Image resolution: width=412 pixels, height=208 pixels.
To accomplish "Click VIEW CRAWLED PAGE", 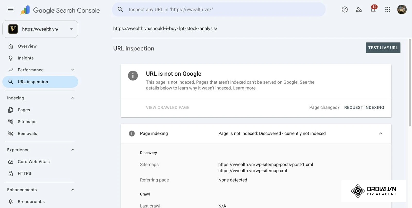I will coord(168,107).
